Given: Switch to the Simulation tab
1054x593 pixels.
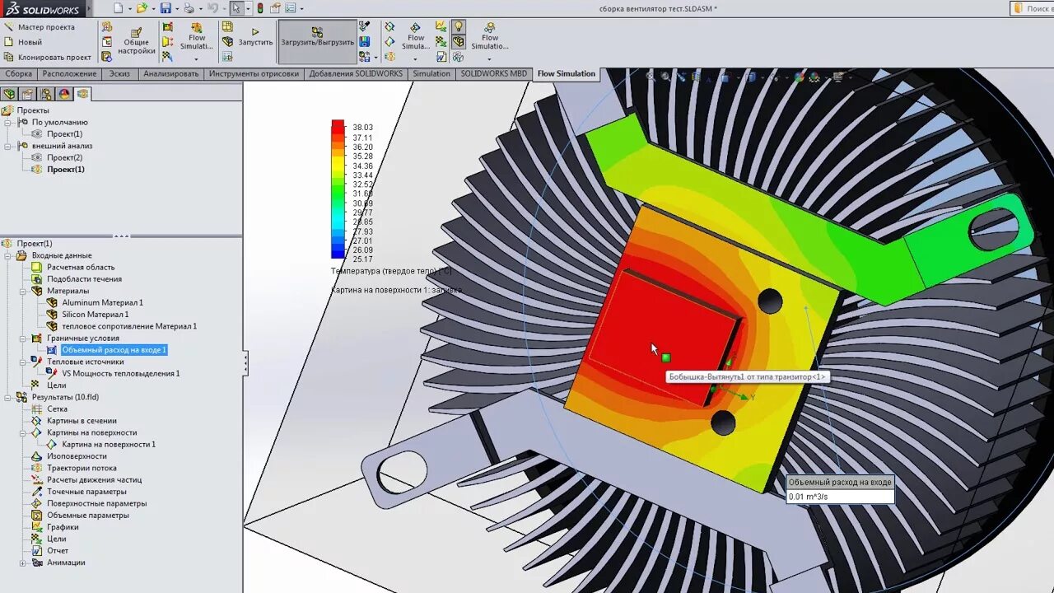Looking at the screenshot, I should coord(431,74).
